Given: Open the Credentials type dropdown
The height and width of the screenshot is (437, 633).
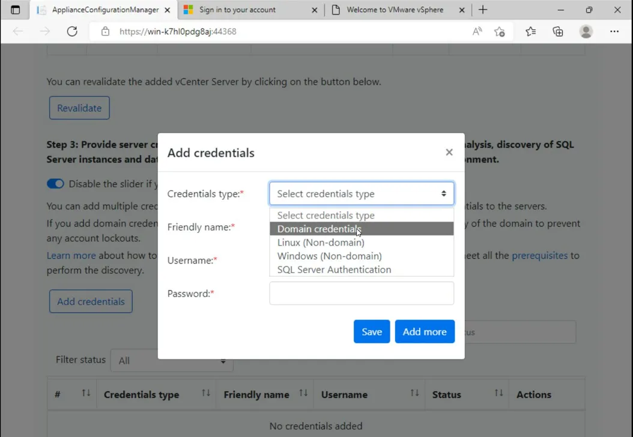Looking at the screenshot, I should [x=362, y=194].
